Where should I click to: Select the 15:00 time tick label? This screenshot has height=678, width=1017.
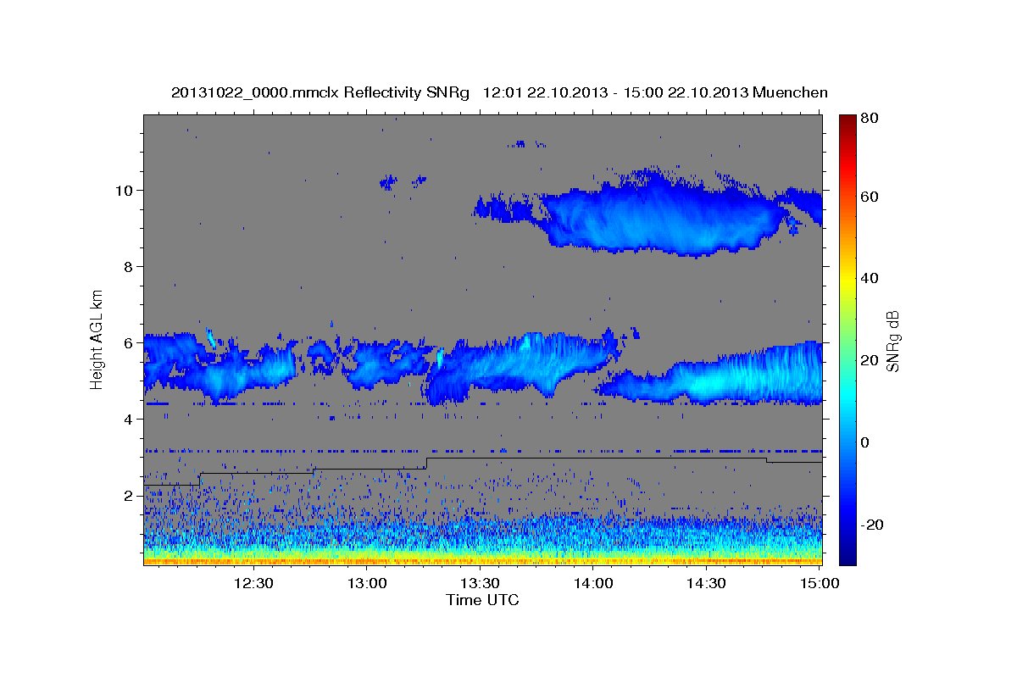pos(820,583)
